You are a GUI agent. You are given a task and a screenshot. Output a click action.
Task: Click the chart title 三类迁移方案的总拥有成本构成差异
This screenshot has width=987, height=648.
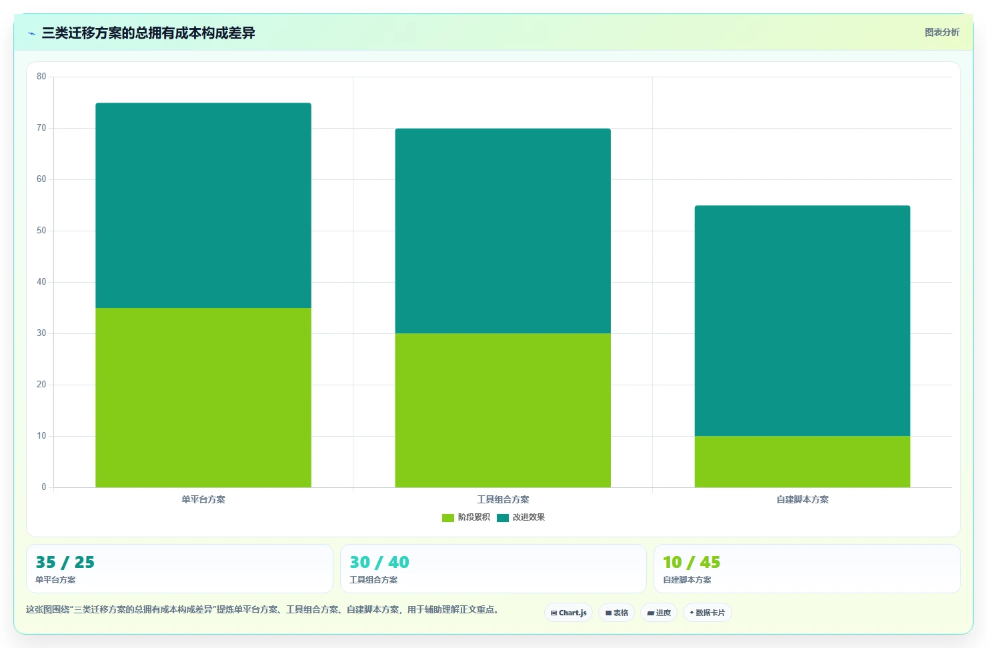(148, 33)
